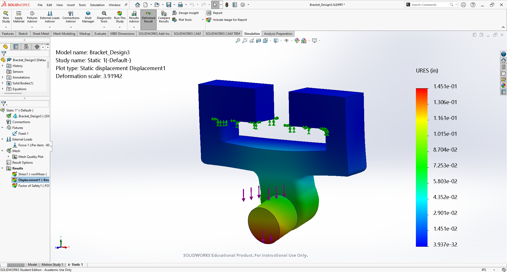Open the Plot Tools dropdown
The image size is (507, 272).
pyautogui.click(x=203, y=20)
